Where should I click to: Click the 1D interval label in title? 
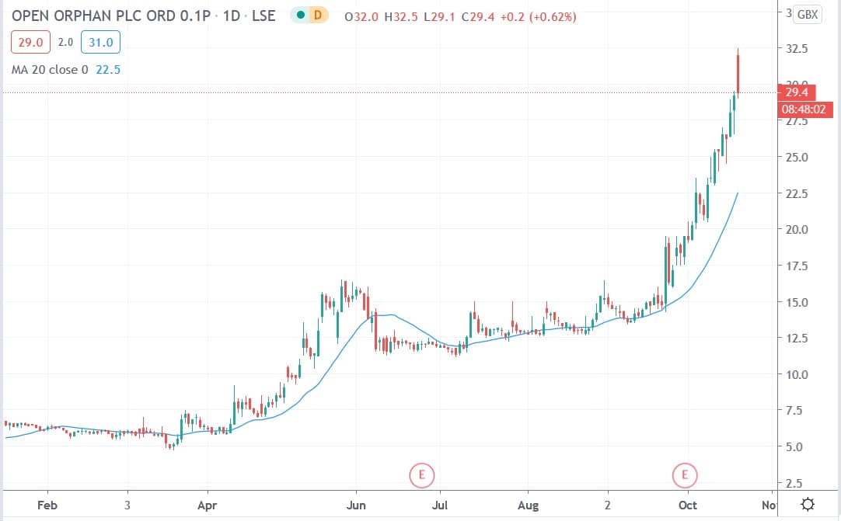pos(231,16)
